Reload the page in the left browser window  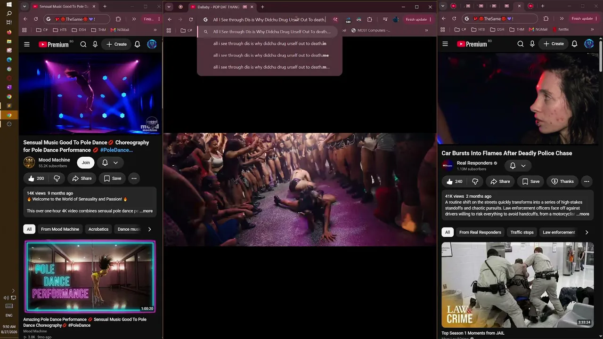pyautogui.click(x=36, y=19)
